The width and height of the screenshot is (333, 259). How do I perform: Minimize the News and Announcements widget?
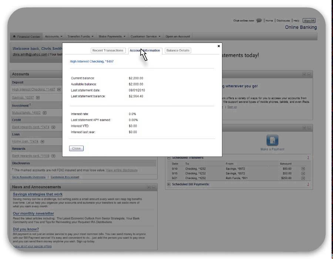point(154,187)
